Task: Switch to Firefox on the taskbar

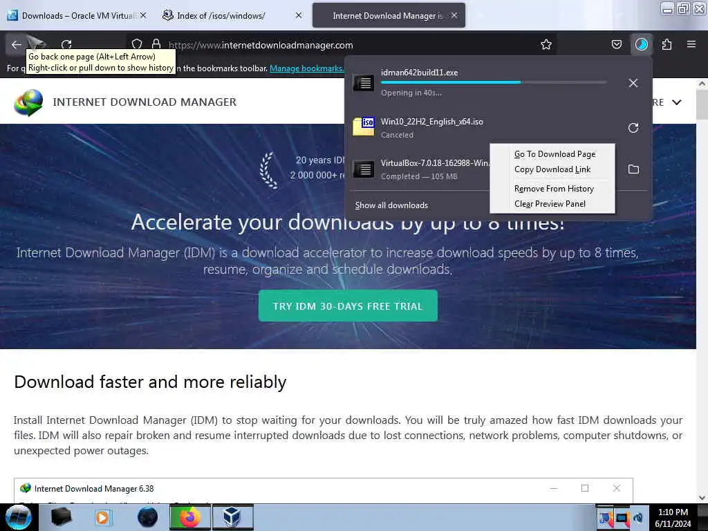Action: [x=189, y=517]
